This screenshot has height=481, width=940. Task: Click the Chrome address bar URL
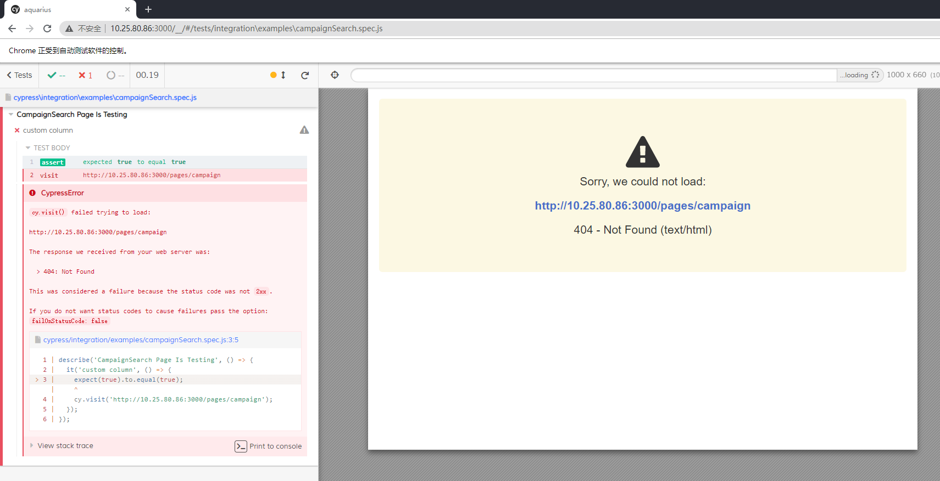pos(247,29)
